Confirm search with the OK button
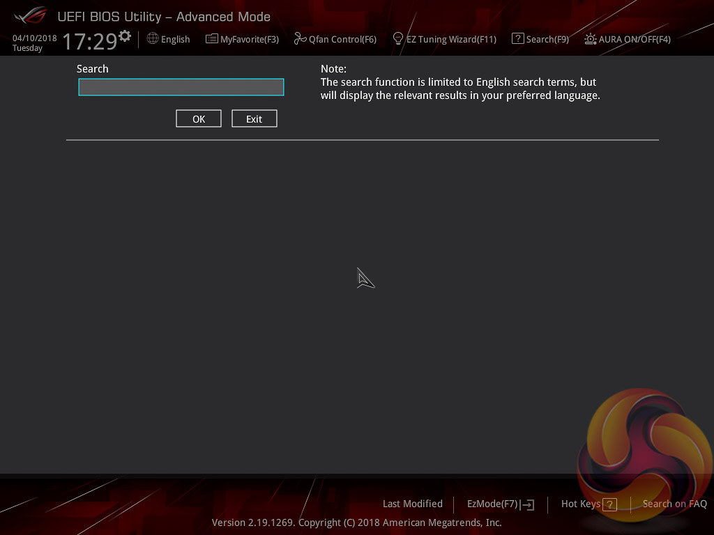The height and width of the screenshot is (535, 714). (x=199, y=118)
